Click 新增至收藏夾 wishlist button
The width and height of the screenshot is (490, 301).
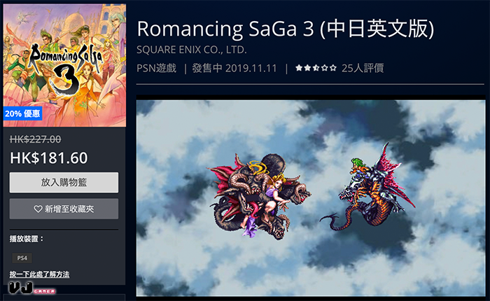[64, 209]
